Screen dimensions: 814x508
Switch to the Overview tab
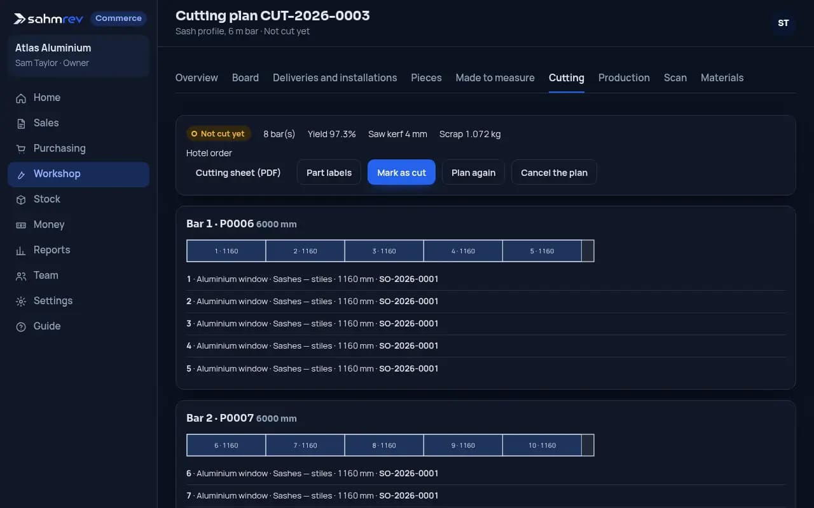197,77
